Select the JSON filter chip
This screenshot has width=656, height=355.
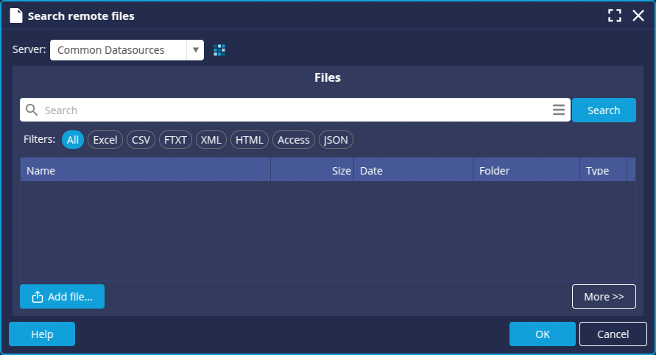pyautogui.click(x=336, y=140)
